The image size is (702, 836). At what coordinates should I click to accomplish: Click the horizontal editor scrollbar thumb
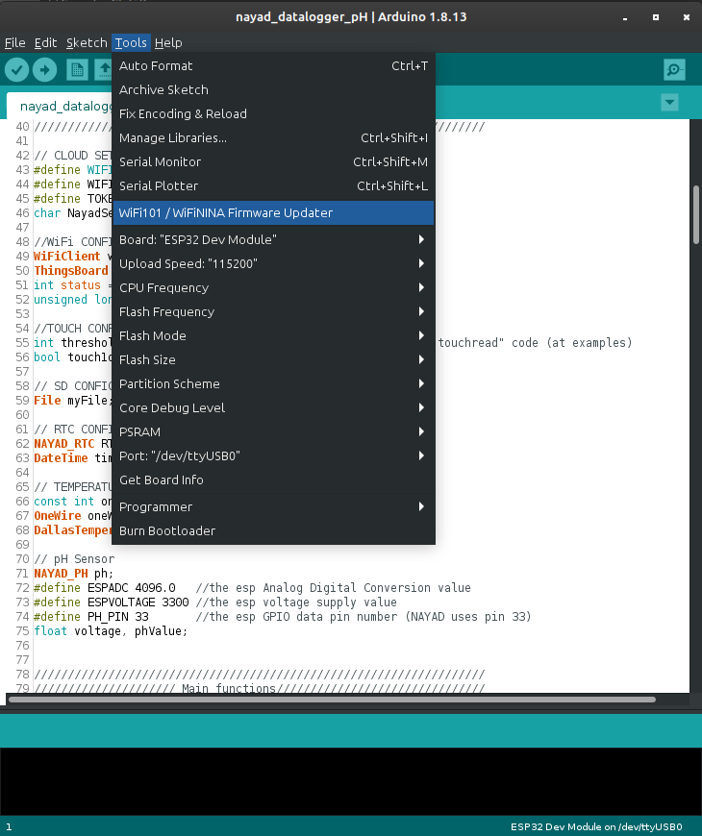[x=332, y=700]
